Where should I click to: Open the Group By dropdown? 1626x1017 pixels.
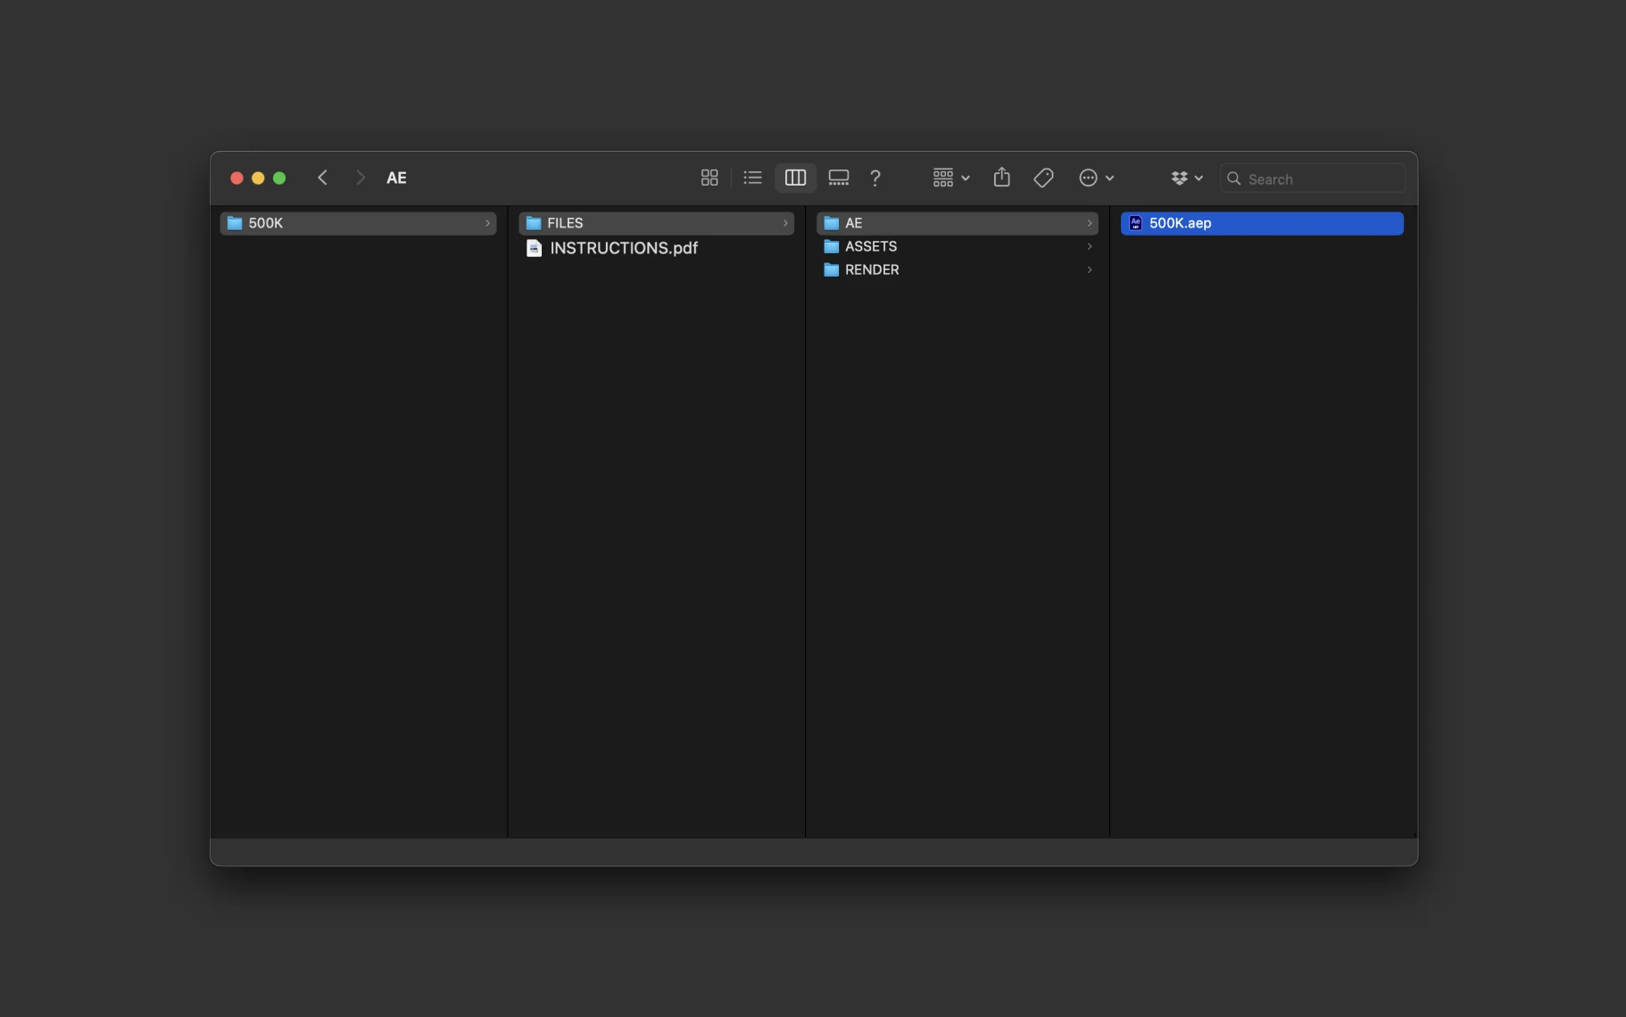pyautogui.click(x=950, y=178)
